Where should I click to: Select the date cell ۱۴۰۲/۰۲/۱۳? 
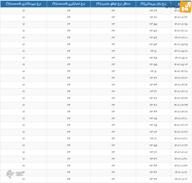pos(181,146)
